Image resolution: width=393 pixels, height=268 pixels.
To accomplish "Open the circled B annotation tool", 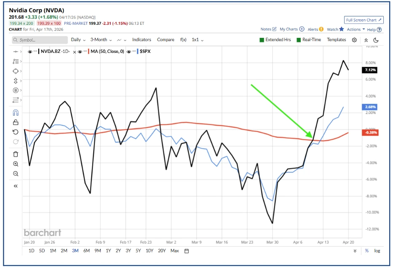I will pos(16,90).
